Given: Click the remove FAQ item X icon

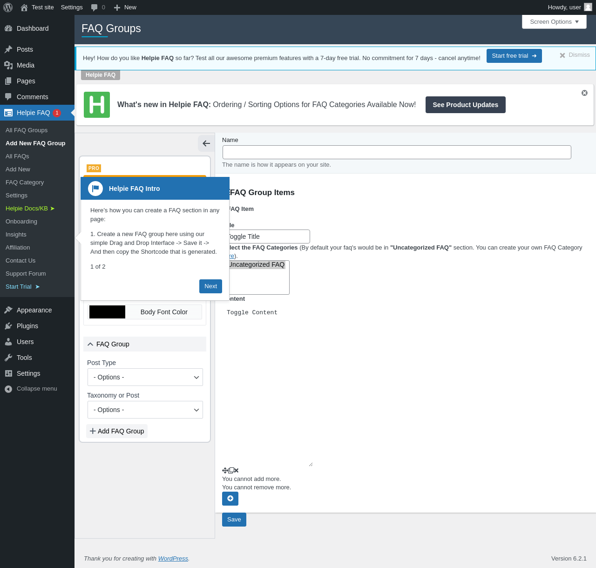Looking at the screenshot, I should point(237,471).
